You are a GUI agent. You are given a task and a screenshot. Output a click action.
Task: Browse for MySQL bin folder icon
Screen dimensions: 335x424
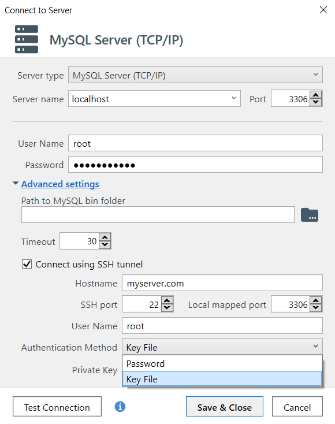310,215
